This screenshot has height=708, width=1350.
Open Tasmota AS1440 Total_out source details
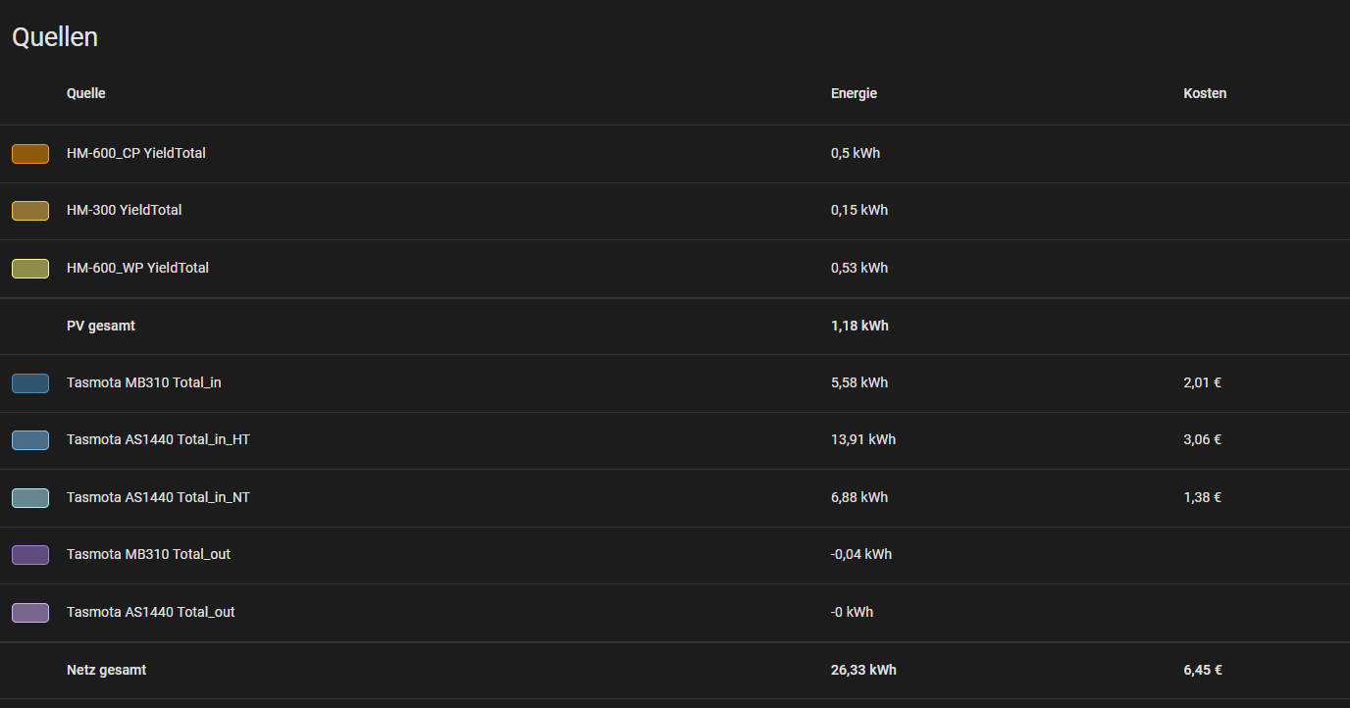[150, 612]
